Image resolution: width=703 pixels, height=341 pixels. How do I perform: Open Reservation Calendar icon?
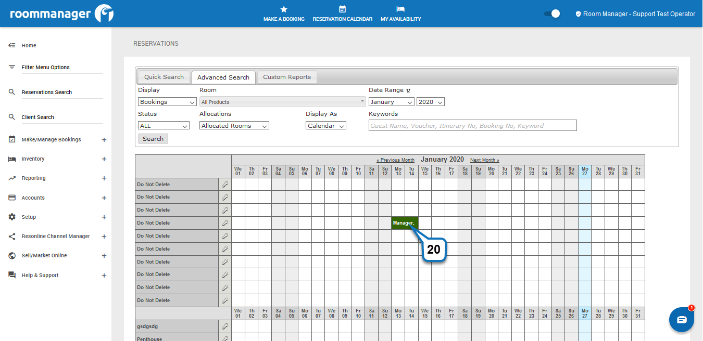[342, 9]
